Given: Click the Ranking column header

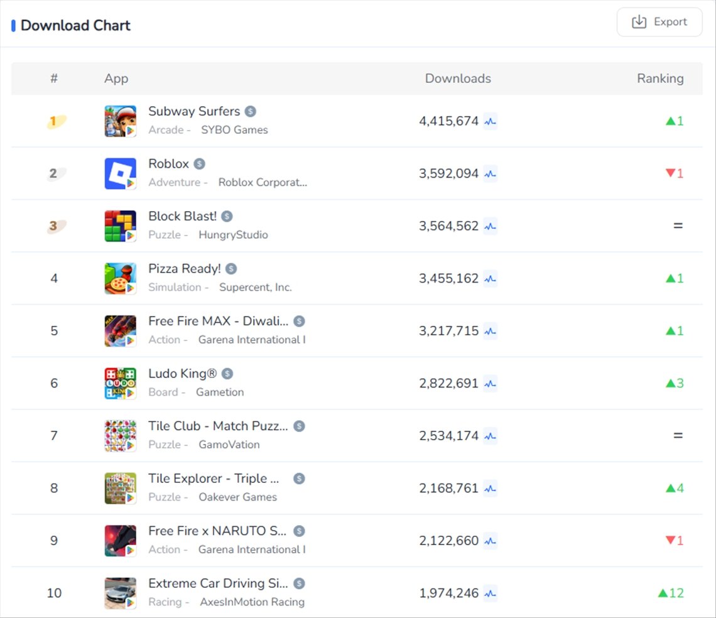Looking at the screenshot, I should (660, 79).
